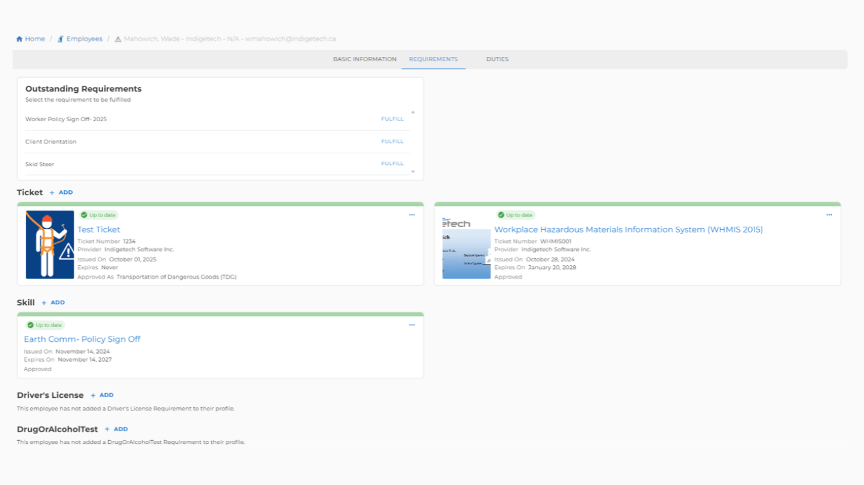The height and width of the screenshot is (485, 864).
Task: Switch to Basic Information tab
Action: pyautogui.click(x=364, y=59)
